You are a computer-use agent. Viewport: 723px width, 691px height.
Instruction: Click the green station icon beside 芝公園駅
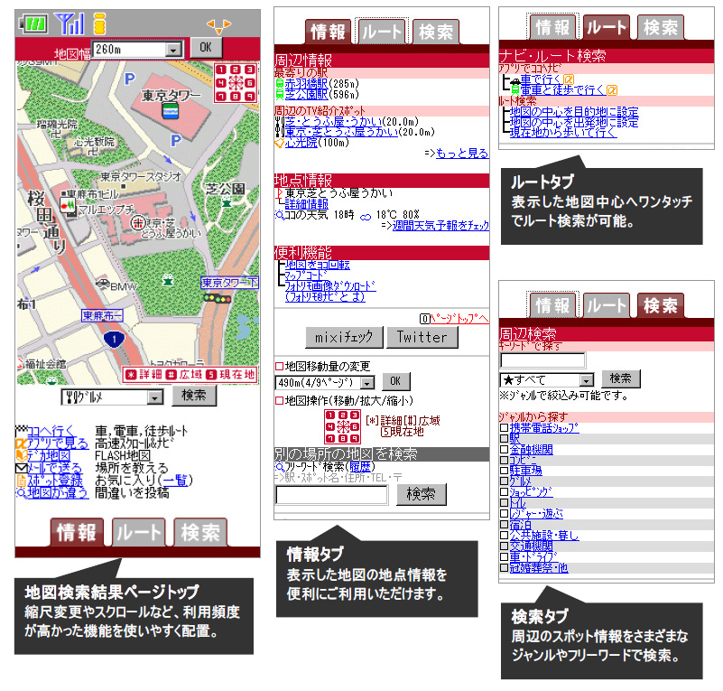tap(280, 95)
